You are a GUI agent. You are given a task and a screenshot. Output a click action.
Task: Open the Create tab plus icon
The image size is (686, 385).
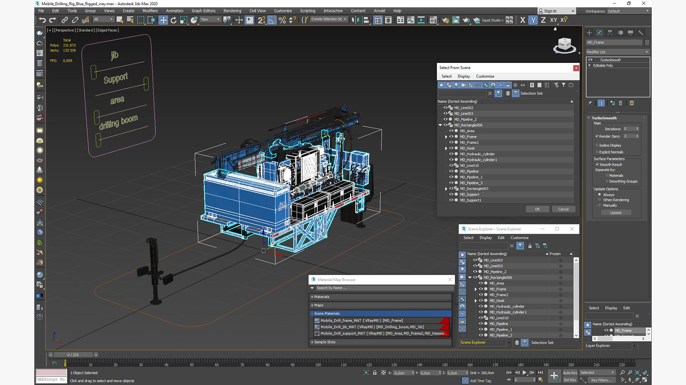tap(590, 33)
